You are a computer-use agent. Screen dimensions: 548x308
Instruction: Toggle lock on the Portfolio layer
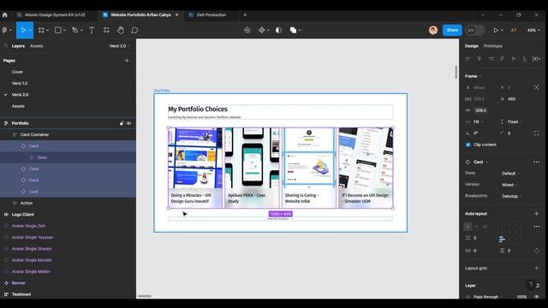[122, 123]
